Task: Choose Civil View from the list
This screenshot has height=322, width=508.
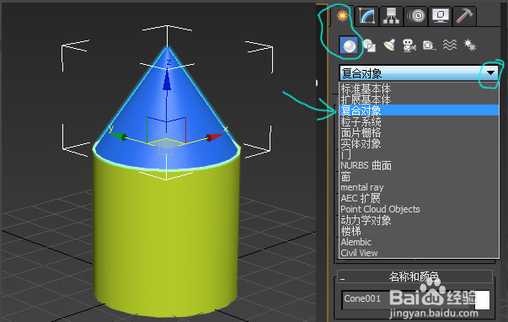Action: click(x=419, y=253)
